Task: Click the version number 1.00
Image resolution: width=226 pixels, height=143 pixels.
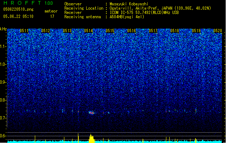Action: coord(49,3)
